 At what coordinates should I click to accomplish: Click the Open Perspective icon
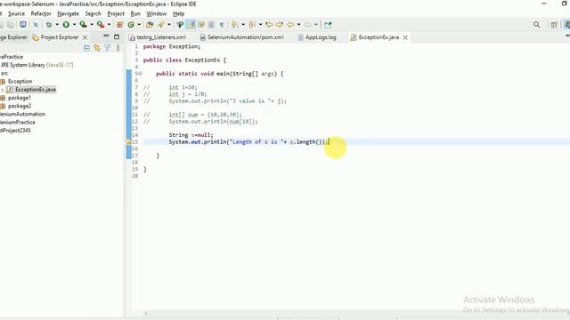[554, 25]
